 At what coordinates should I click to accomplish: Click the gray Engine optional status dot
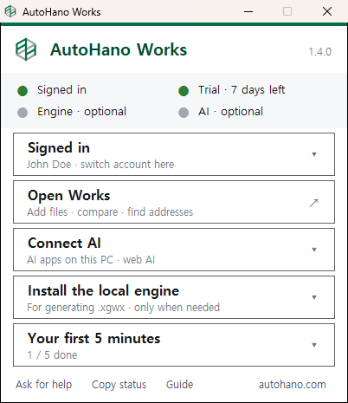tap(23, 113)
